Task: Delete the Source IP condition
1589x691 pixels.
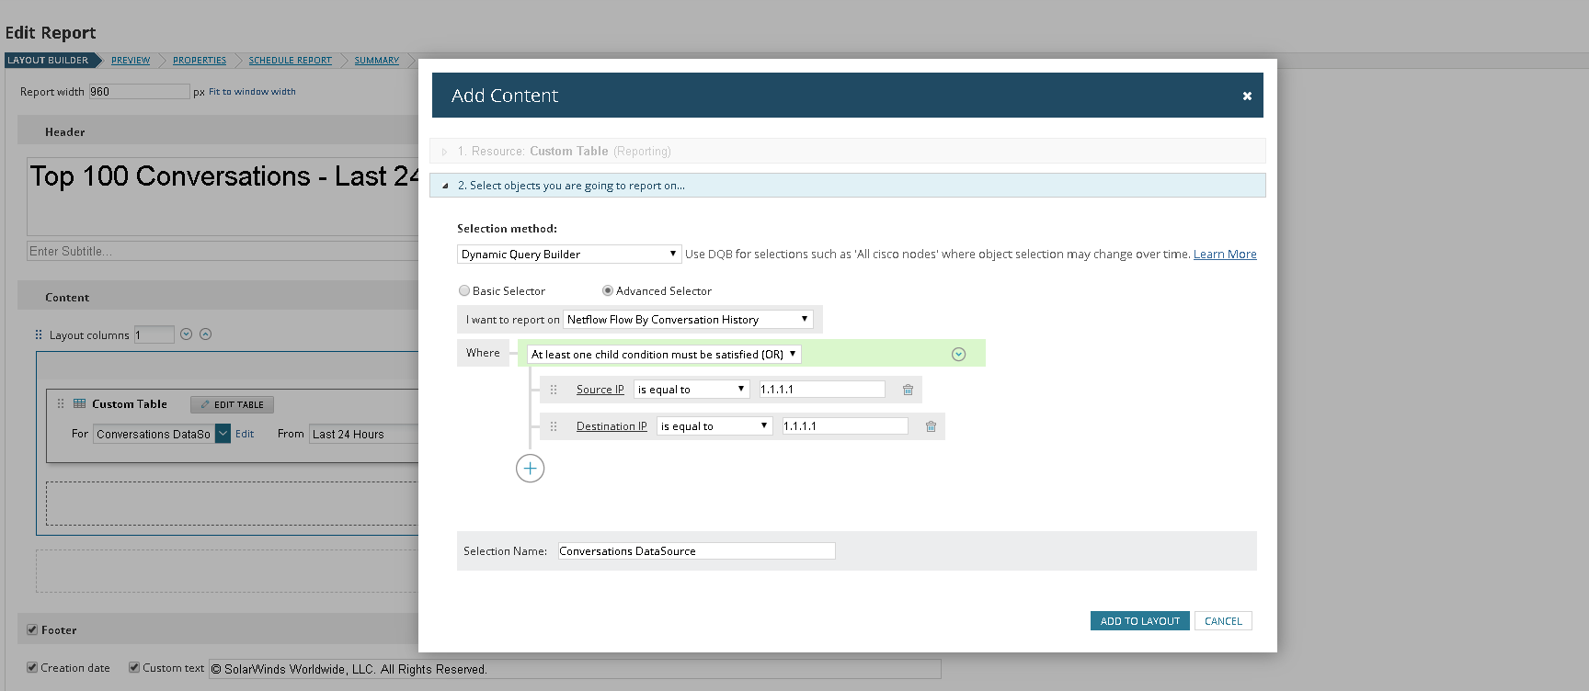Action: pos(908,390)
